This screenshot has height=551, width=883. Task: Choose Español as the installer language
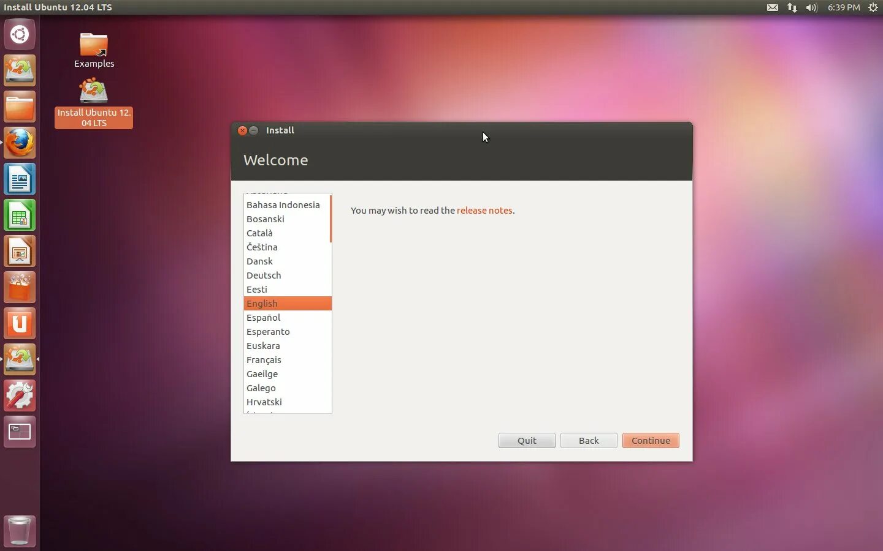286,317
